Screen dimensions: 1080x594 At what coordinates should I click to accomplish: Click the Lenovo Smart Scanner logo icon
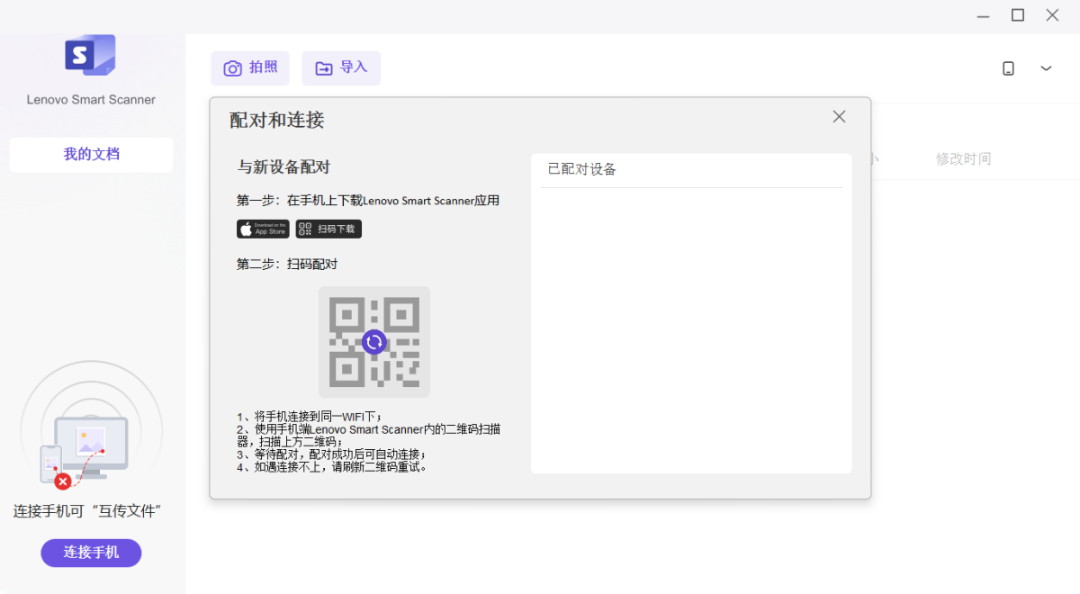pos(90,55)
